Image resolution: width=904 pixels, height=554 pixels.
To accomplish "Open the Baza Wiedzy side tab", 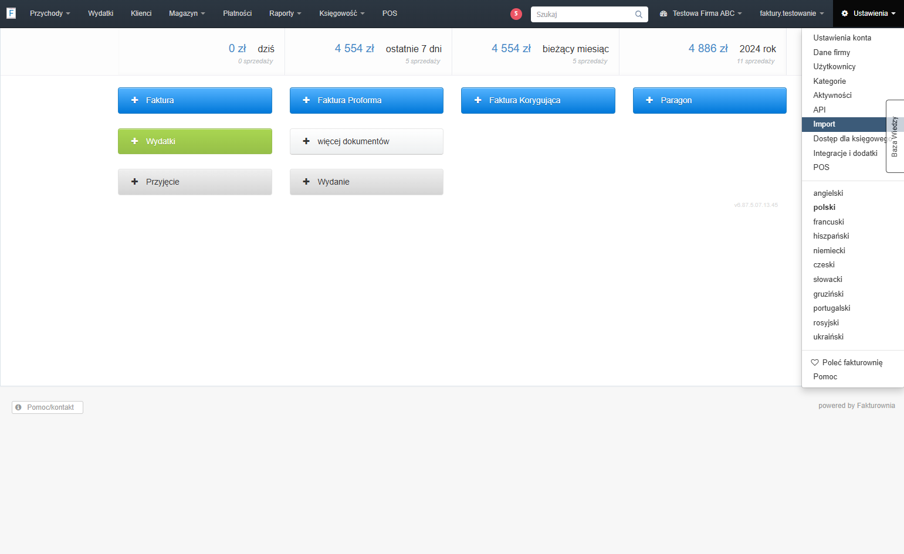I will coord(895,136).
